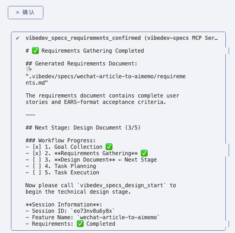
Task: Toggle the empty checkbox for Task Planning
Action: click(37, 166)
